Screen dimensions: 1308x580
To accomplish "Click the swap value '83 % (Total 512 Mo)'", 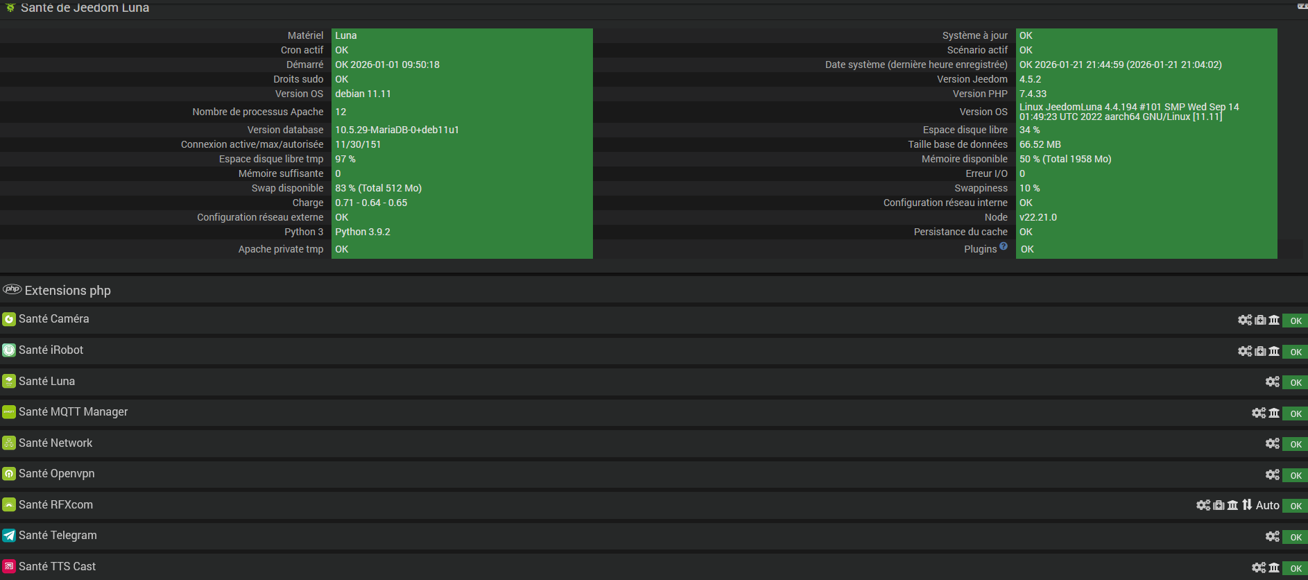I will coord(378,188).
